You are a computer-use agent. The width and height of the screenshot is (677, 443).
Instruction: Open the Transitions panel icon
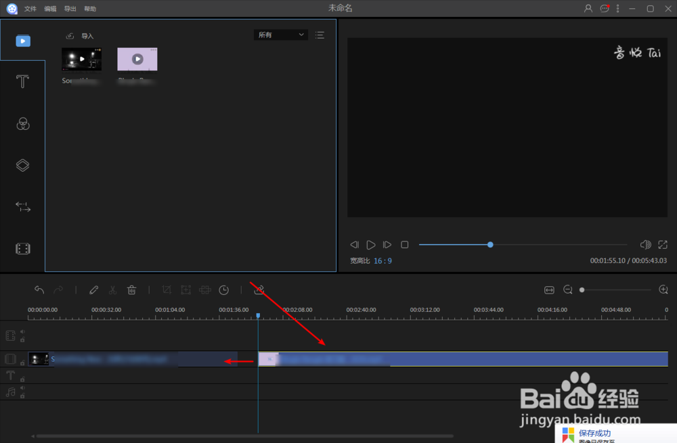click(x=23, y=206)
